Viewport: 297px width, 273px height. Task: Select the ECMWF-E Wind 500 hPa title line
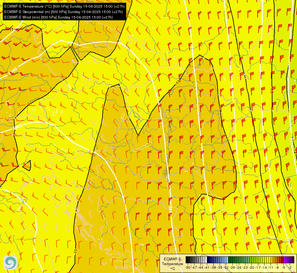(58, 17)
